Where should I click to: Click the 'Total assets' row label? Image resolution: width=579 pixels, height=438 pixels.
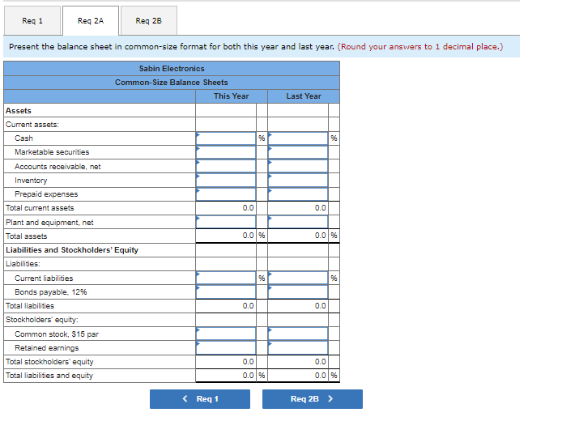[x=27, y=236]
